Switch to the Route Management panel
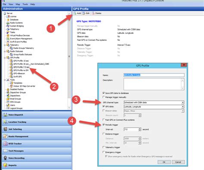The image size is (204, 170). point(37,137)
